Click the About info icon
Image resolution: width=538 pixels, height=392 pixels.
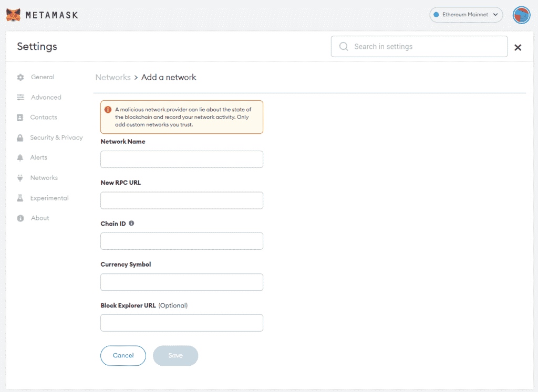[x=20, y=218]
